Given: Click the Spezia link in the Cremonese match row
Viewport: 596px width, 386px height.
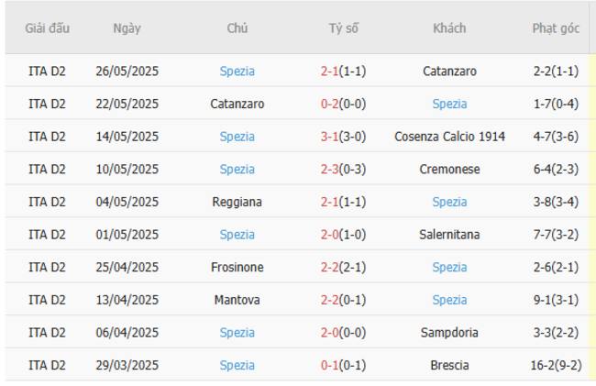Looking at the screenshot, I should [x=237, y=169].
